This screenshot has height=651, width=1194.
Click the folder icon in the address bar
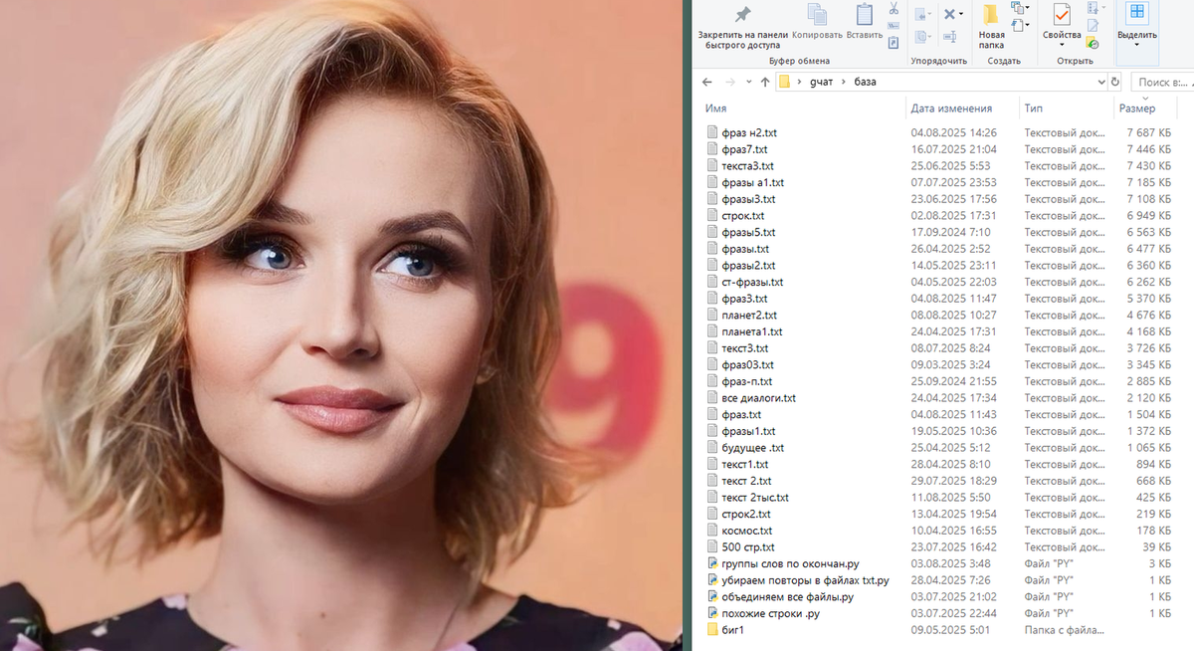click(x=784, y=82)
